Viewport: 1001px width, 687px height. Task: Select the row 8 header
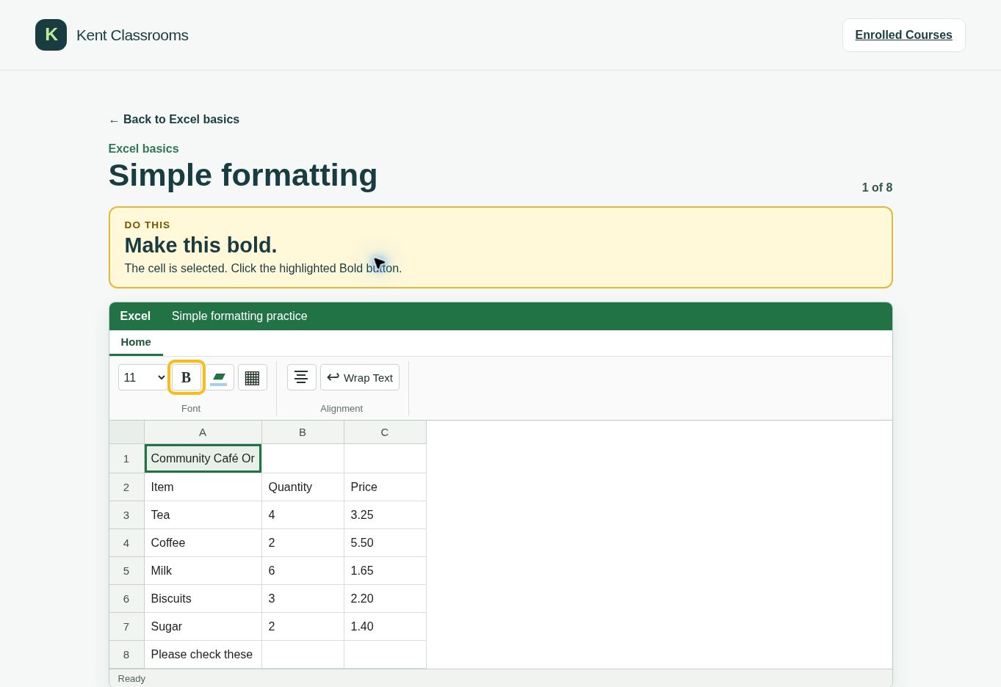[126, 655]
